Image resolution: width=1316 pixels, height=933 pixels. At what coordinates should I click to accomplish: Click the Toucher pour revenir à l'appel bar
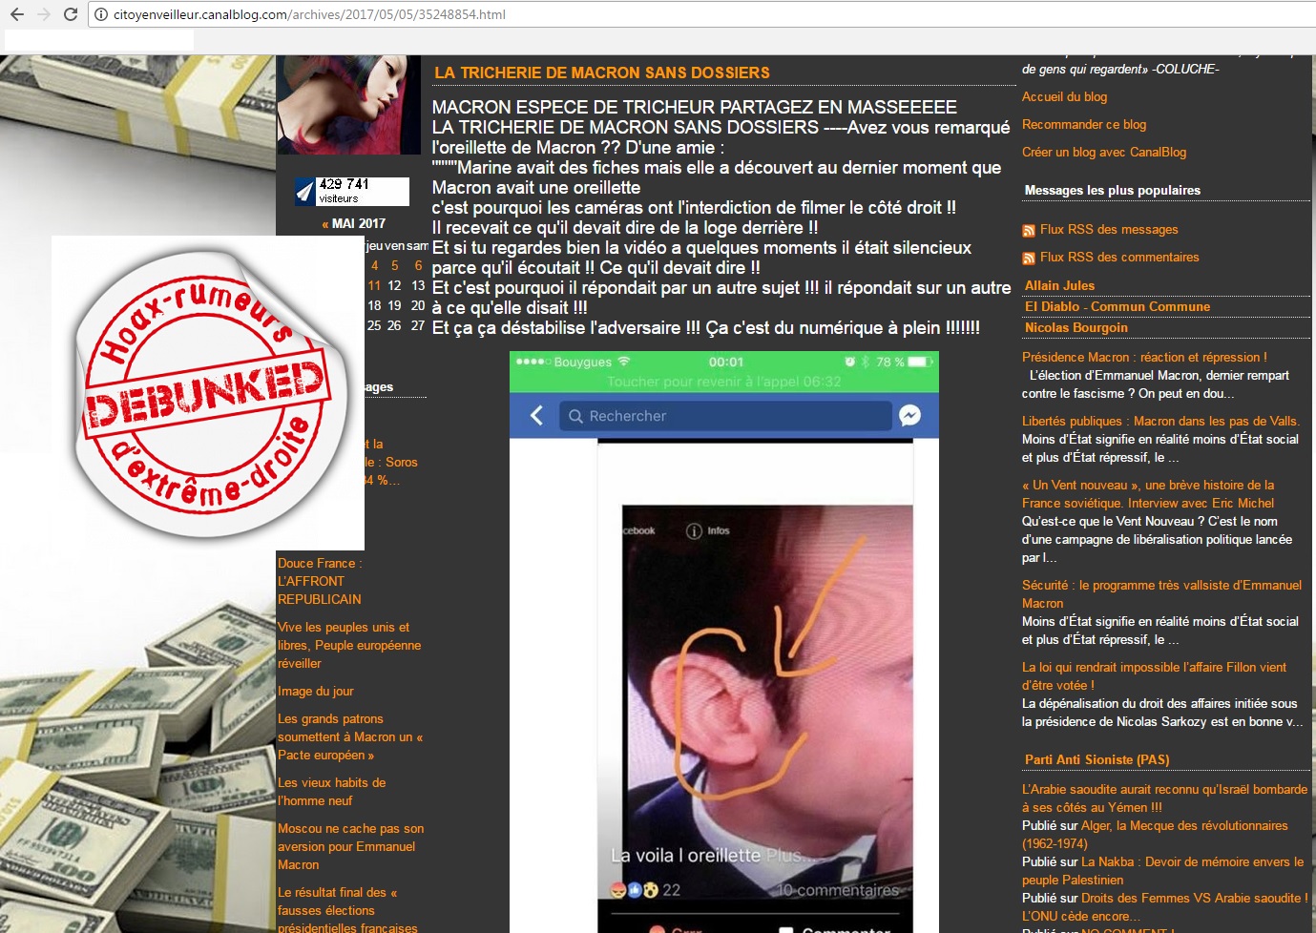coord(724,382)
